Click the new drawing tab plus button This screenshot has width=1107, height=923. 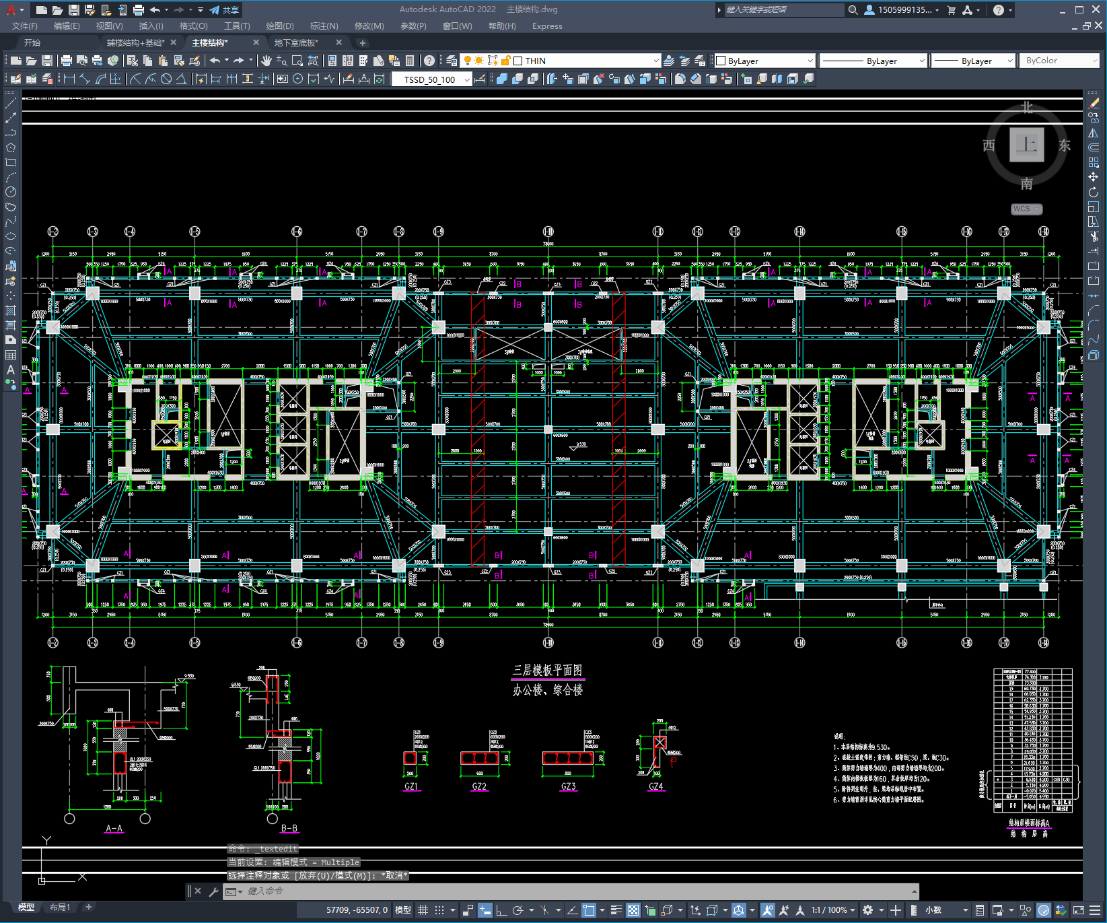tap(363, 42)
